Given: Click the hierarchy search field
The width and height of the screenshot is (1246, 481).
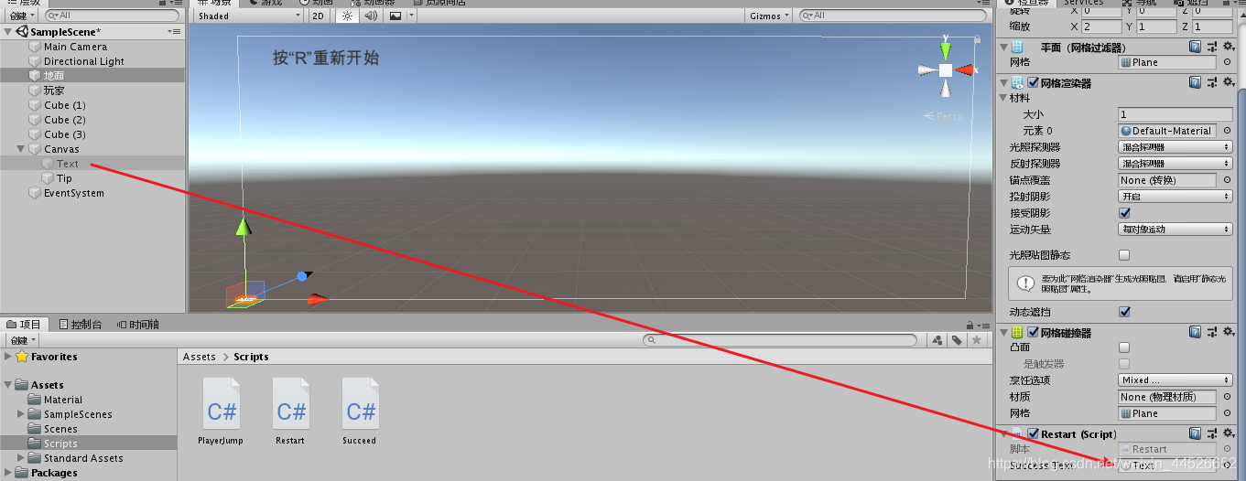Looking at the screenshot, I should pyautogui.click(x=112, y=16).
